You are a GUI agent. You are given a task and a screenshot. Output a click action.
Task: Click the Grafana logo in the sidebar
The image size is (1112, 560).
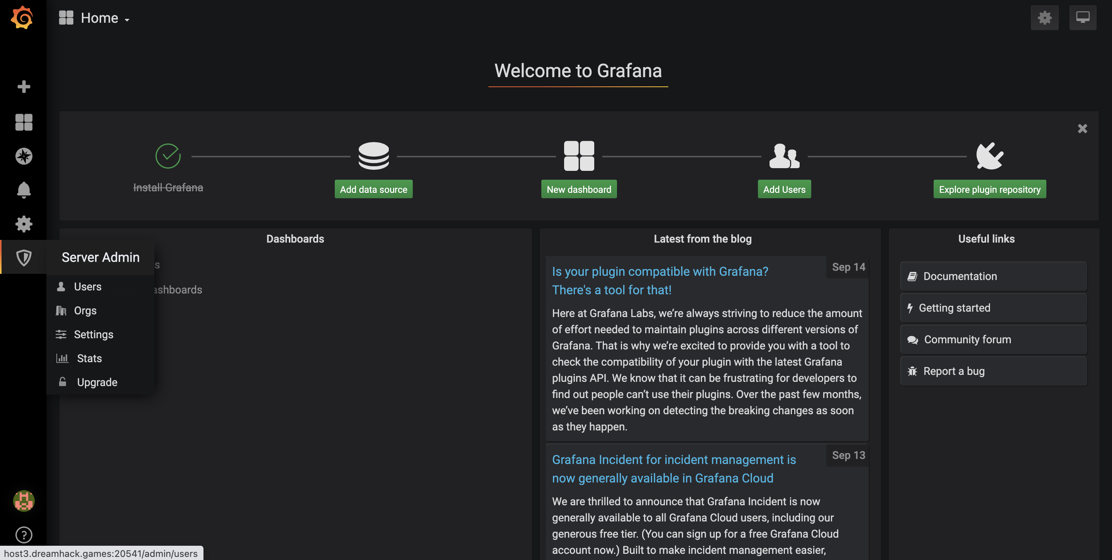pyautogui.click(x=22, y=18)
